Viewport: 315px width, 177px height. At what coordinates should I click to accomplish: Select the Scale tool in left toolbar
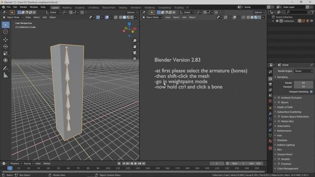pos(5,54)
